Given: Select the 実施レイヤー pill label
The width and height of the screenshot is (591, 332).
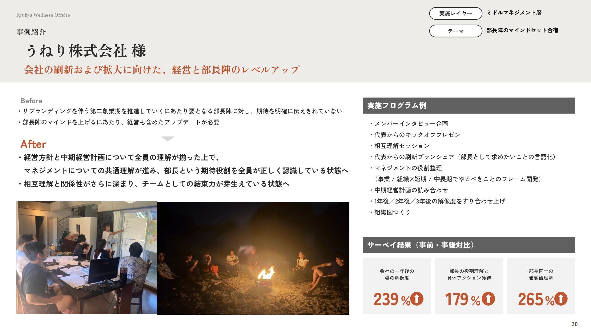Looking at the screenshot, I should coord(456,14).
